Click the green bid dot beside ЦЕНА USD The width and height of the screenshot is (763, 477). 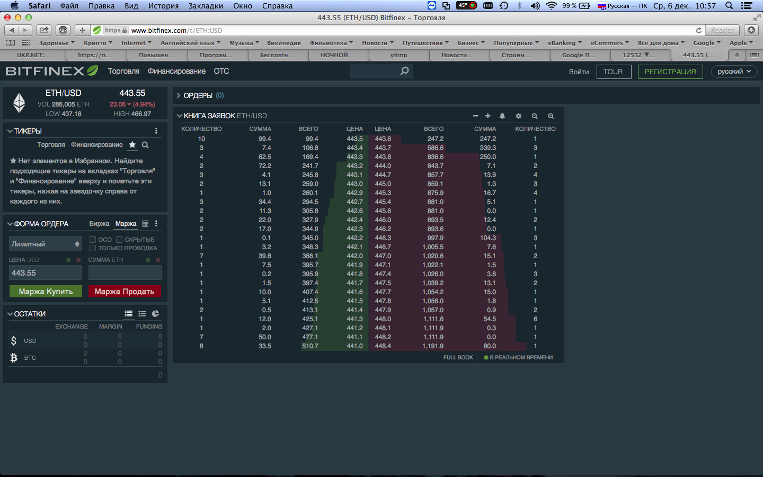click(x=68, y=260)
